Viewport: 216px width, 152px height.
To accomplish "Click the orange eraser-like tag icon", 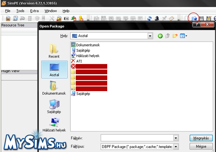I will [x=172, y=18].
